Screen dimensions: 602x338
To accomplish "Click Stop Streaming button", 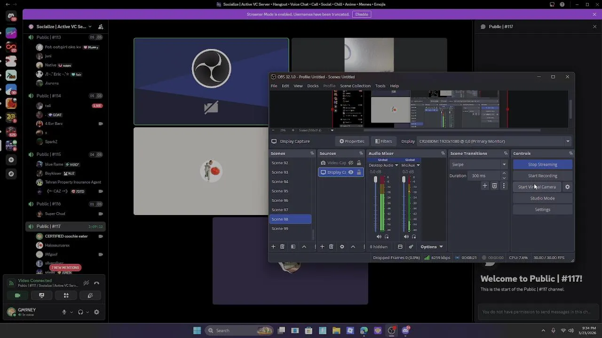I will click(543, 164).
